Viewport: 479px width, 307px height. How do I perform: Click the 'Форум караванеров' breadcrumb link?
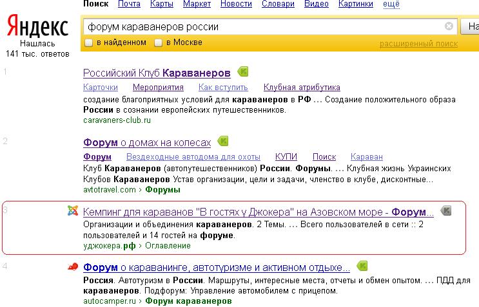coord(188,301)
